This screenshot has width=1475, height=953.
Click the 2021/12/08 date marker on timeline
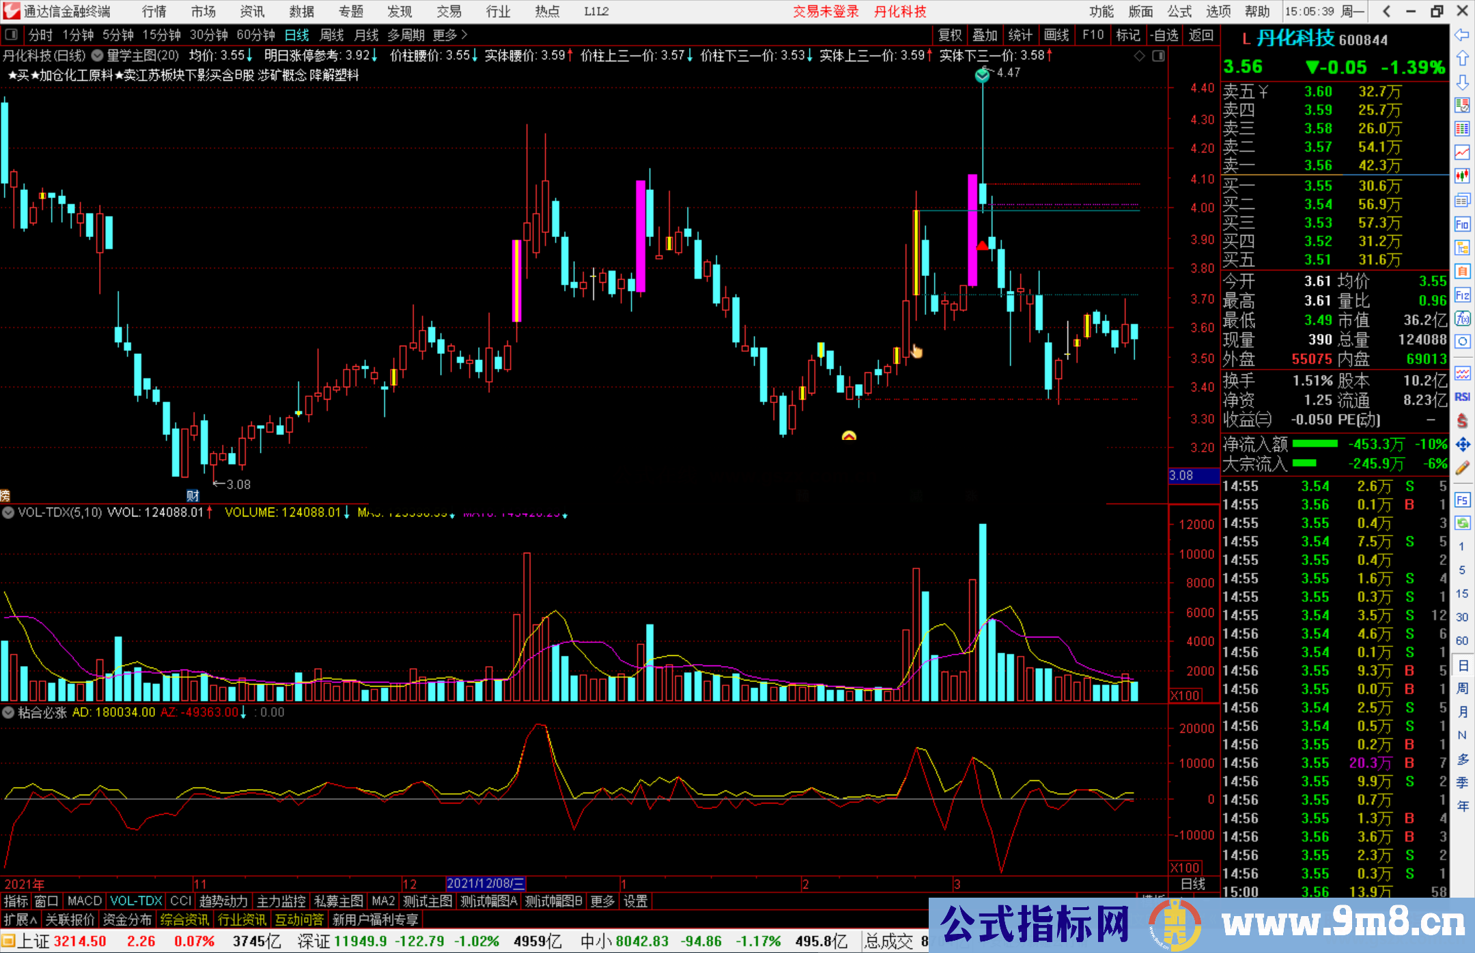click(x=486, y=884)
